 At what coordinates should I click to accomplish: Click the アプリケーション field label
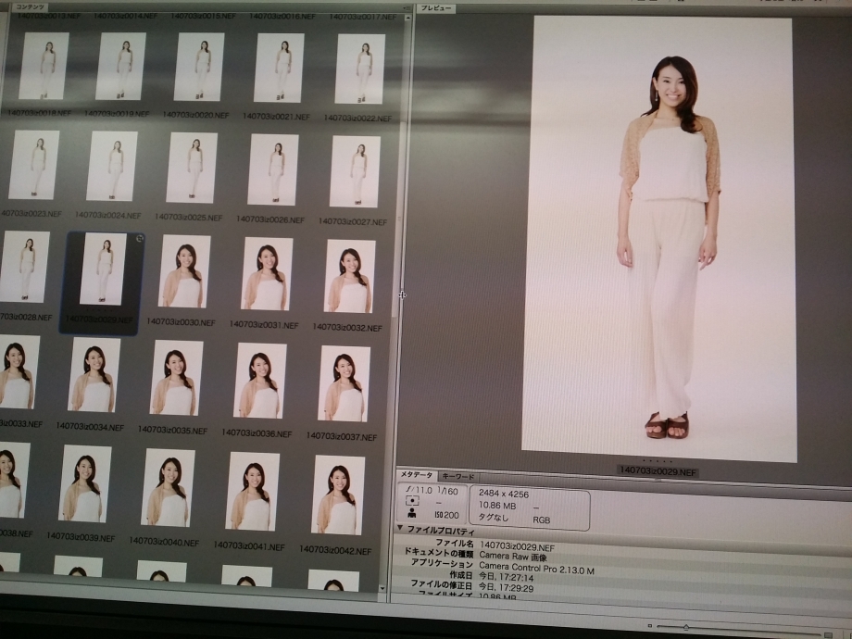coord(443,563)
